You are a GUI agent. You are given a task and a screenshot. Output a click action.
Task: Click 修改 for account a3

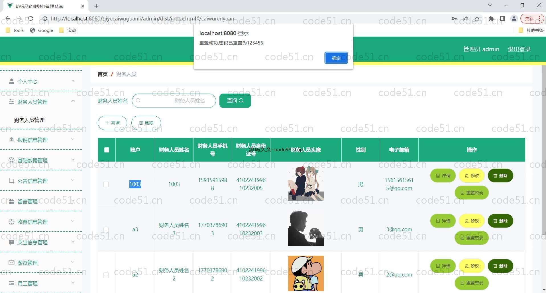click(x=472, y=221)
